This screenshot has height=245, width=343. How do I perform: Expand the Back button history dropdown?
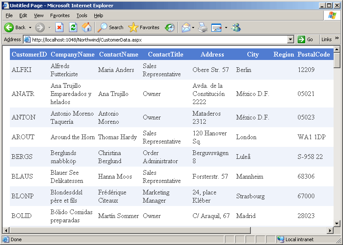30,27
